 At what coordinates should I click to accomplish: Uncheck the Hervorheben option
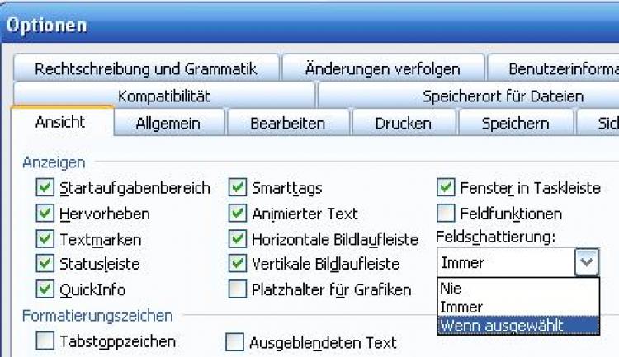pos(45,214)
